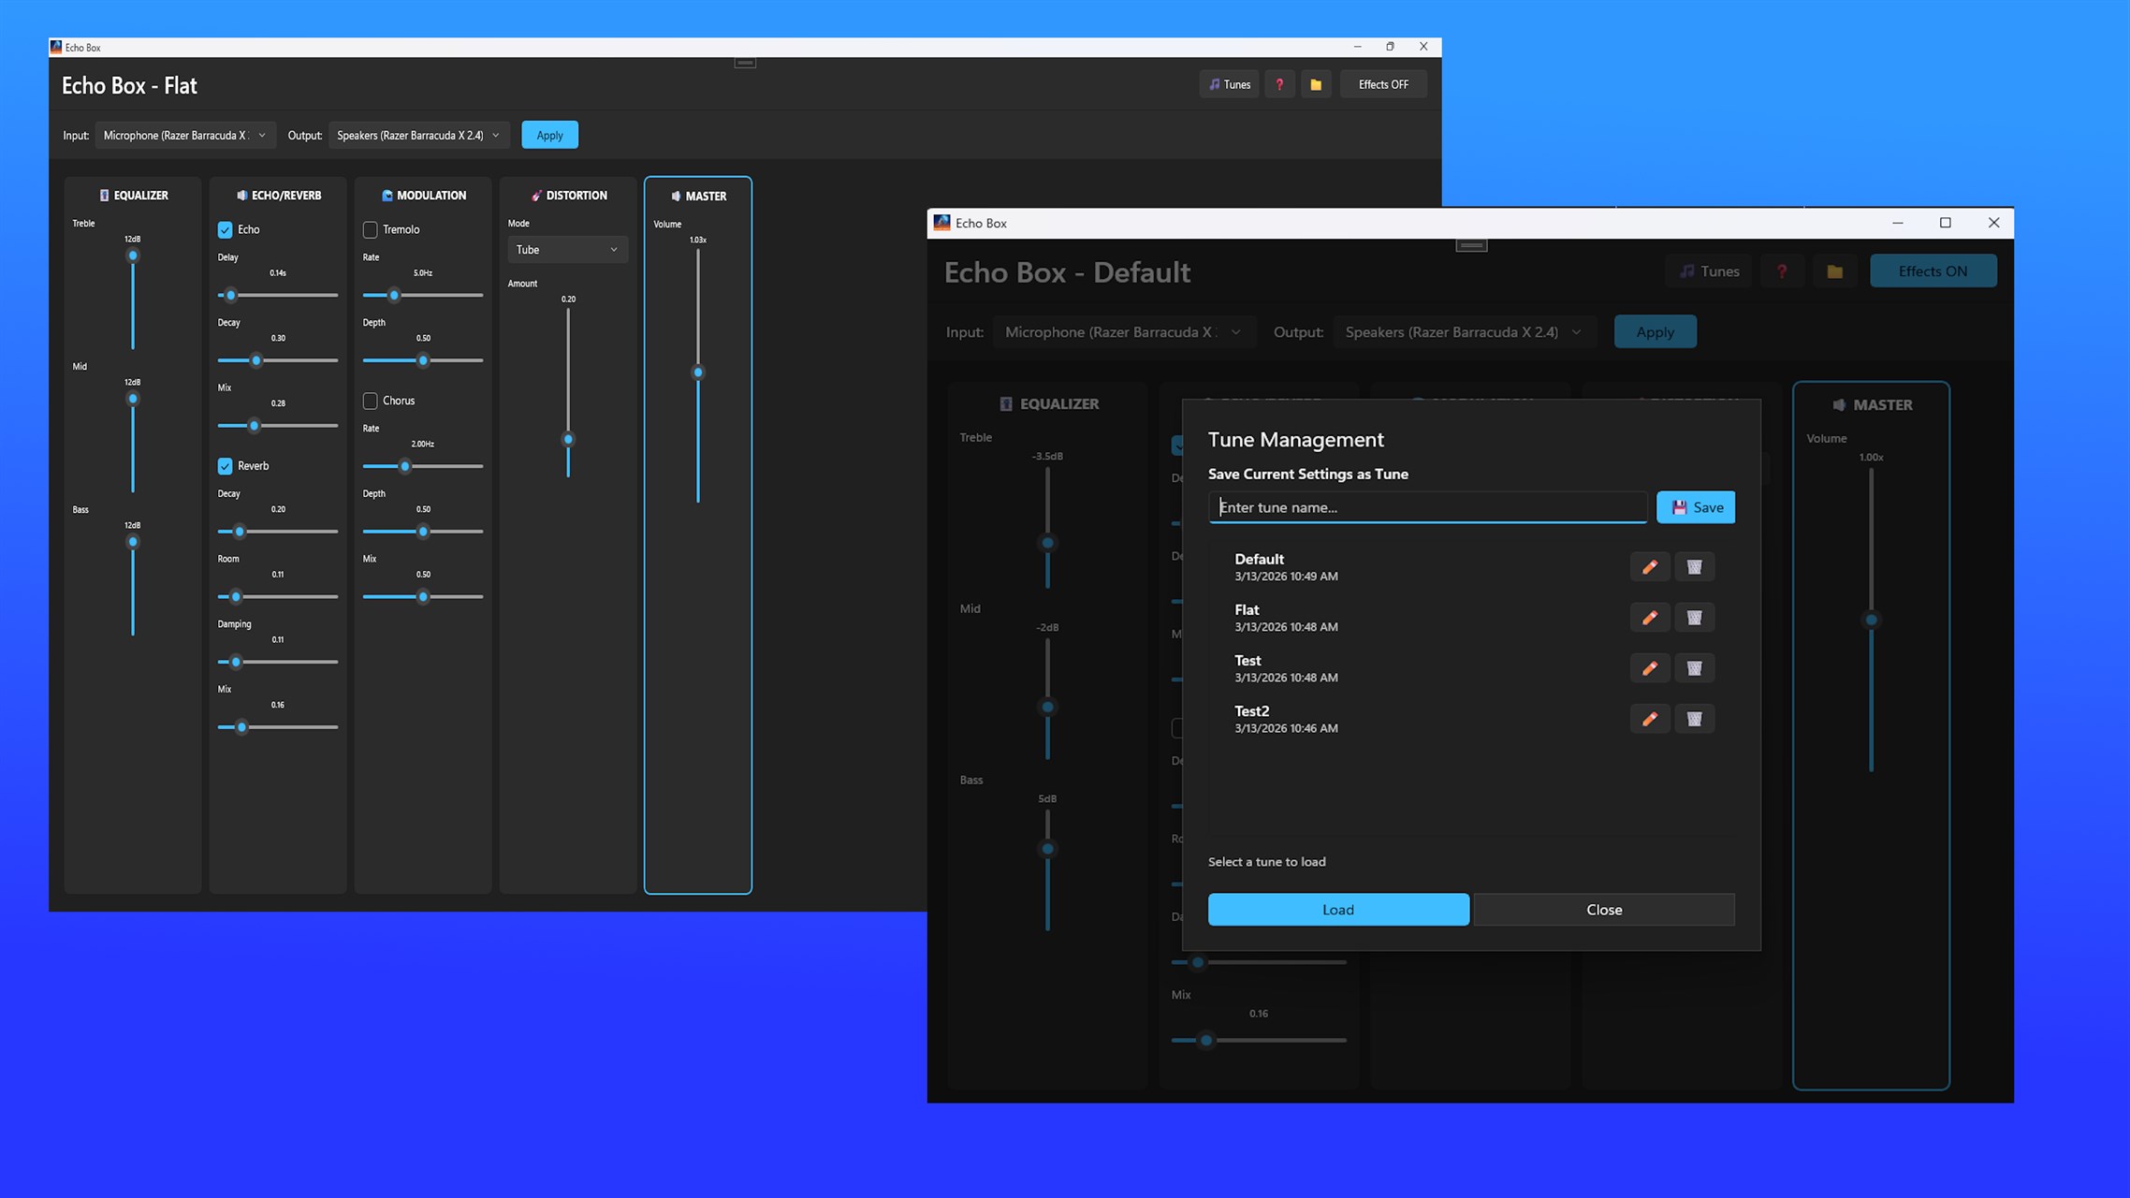Delete the Test2 tune via its trash icon

point(1694,719)
